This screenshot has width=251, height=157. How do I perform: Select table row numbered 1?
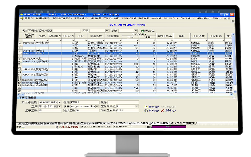pyautogui.click(x=126, y=43)
